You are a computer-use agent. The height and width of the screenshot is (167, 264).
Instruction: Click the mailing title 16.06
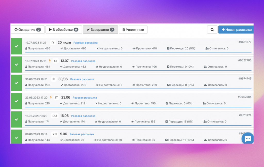pos(64,116)
